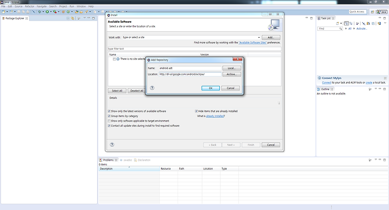Viewport: 389px width, 210px height.
Task: Click the Add... button in Install dialog
Action: point(271,37)
